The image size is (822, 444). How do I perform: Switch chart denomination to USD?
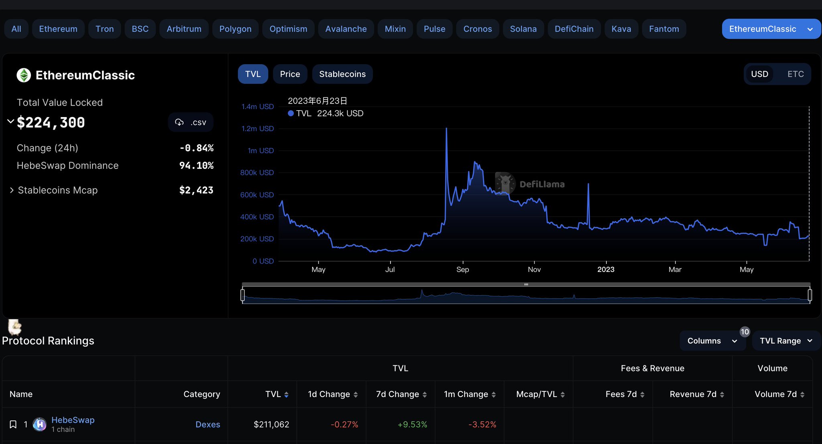759,74
